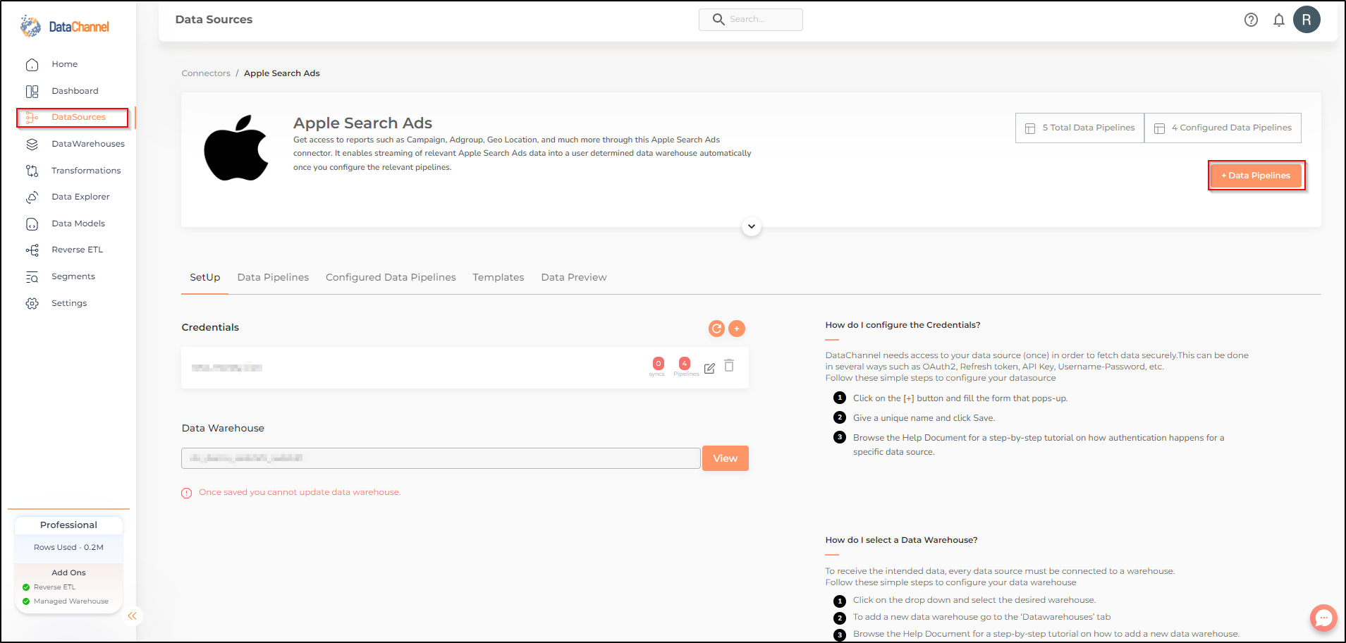Screen dimensions: 1346x643
Task: Delete the credential with trash icon
Action: tap(729, 366)
